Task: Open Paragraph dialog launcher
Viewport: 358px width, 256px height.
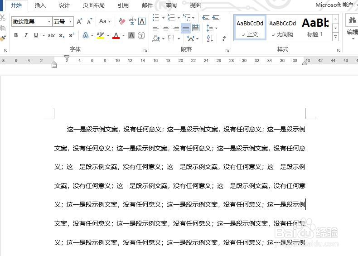Action: click(x=227, y=50)
